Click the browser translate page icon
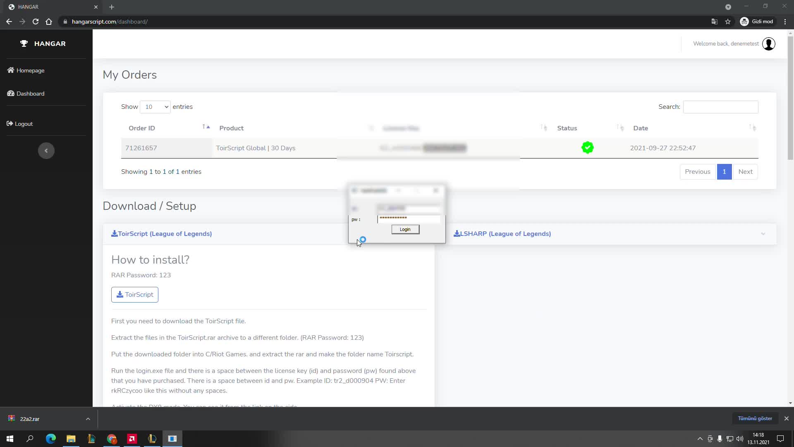The width and height of the screenshot is (794, 447). [714, 22]
